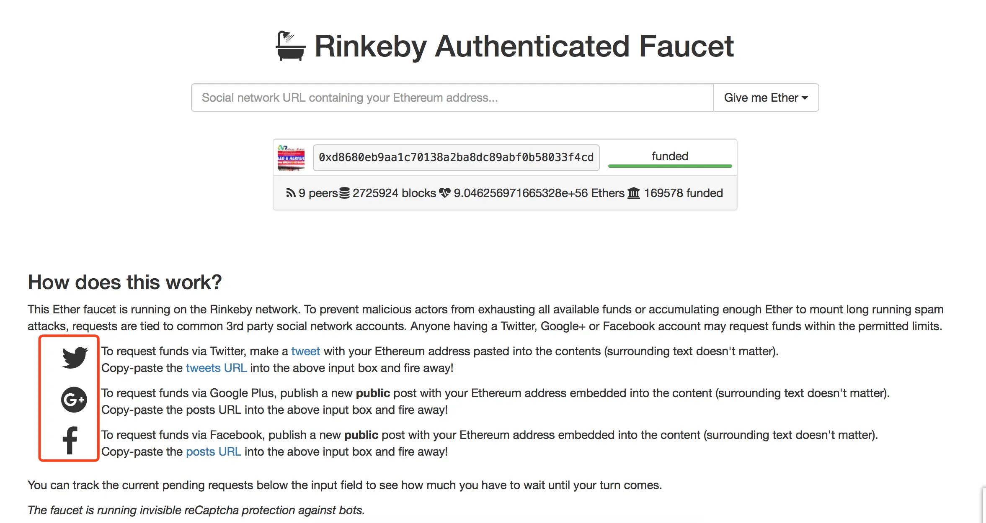The image size is (986, 523).
Task: Open the posts URL link
Action: 213,451
